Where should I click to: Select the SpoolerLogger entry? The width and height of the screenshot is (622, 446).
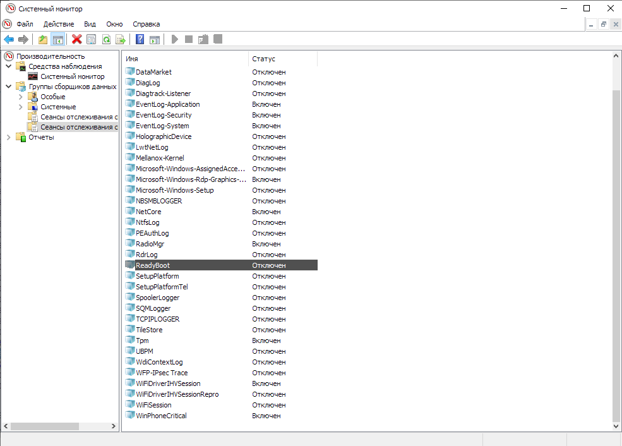coord(220,298)
